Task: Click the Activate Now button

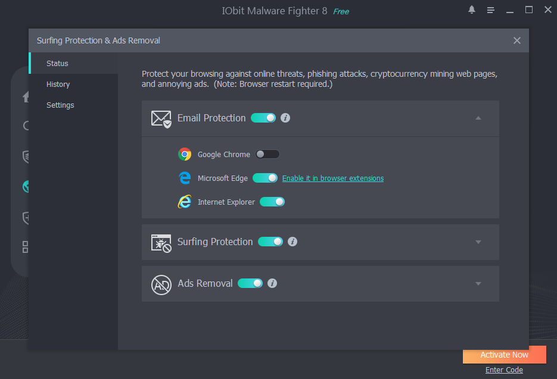Action: (504, 355)
